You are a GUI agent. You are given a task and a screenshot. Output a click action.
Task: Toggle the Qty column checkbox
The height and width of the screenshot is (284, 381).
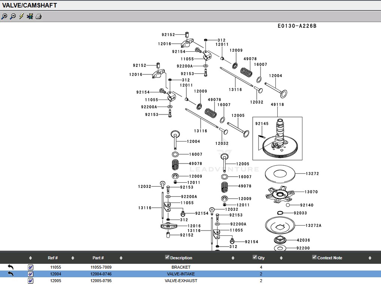click(255, 257)
